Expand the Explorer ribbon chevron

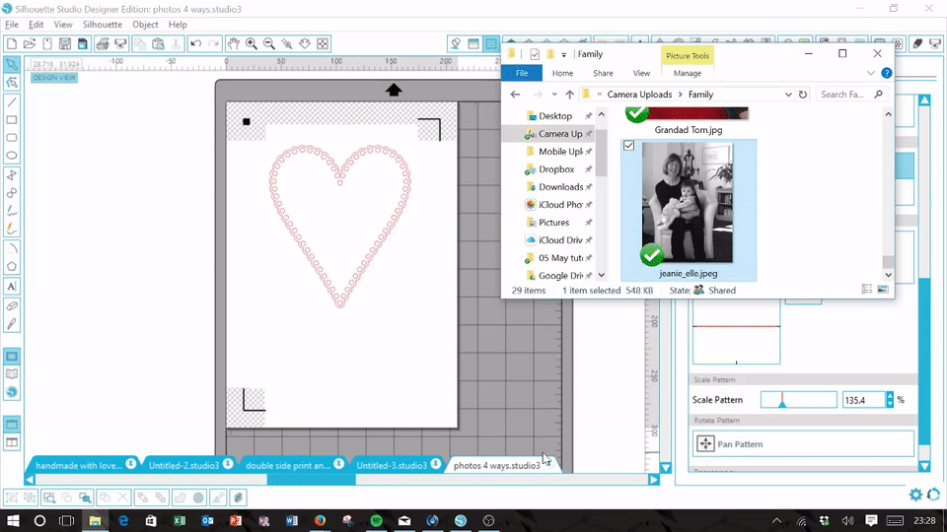(x=870, y=73)
